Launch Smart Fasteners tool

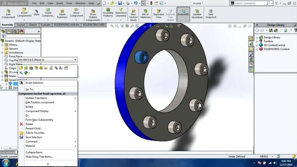[x=62, y=13]
